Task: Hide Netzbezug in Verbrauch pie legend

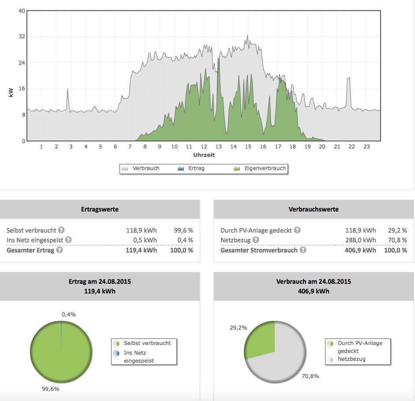Action: tap(351, 359)
